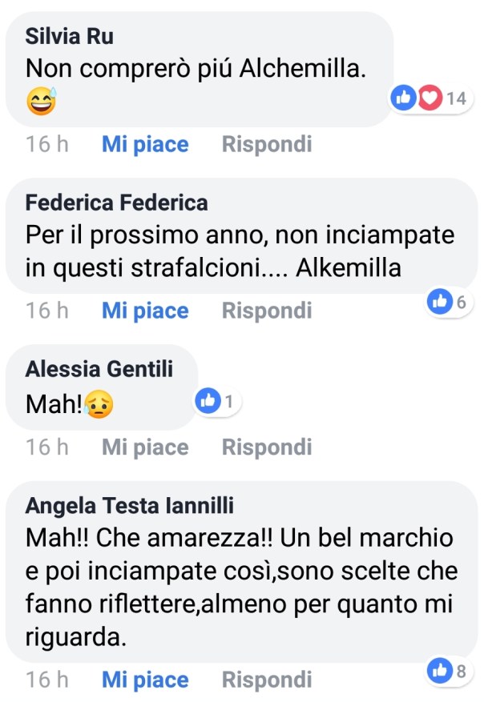Click the reaction icons on Silvia Ru's comment

pos(427,98)
